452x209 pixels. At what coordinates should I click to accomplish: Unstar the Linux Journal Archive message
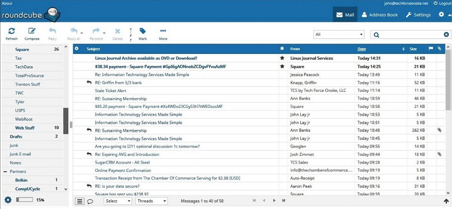(282, 58)
